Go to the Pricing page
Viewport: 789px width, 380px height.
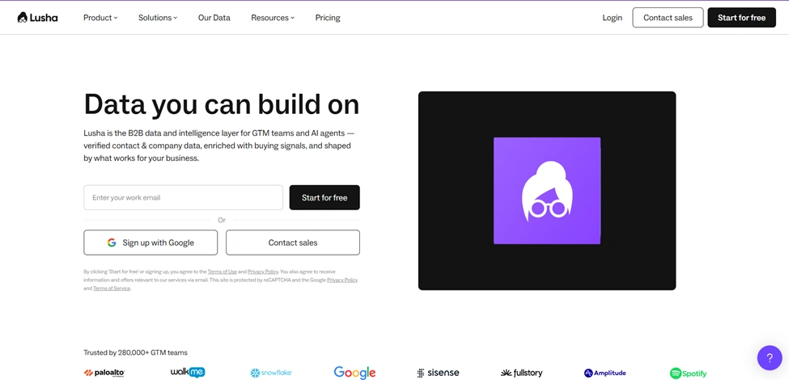pyautogui.click(x=328, y=18)
